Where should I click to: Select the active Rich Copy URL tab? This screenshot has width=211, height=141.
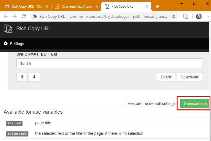coord(126,6)
